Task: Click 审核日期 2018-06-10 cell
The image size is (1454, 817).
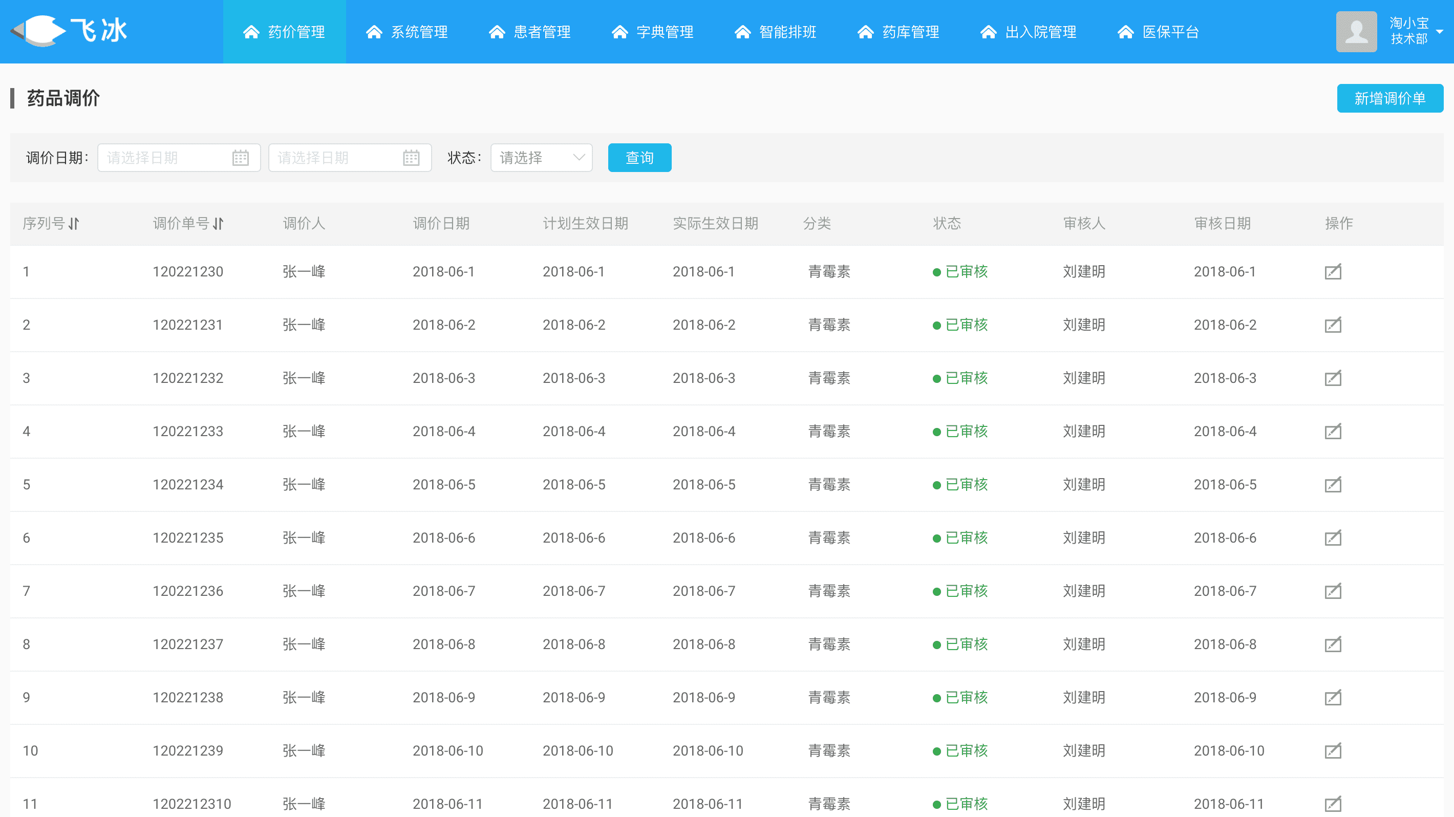Action: pyautogui.click(x=1229, y=750)
